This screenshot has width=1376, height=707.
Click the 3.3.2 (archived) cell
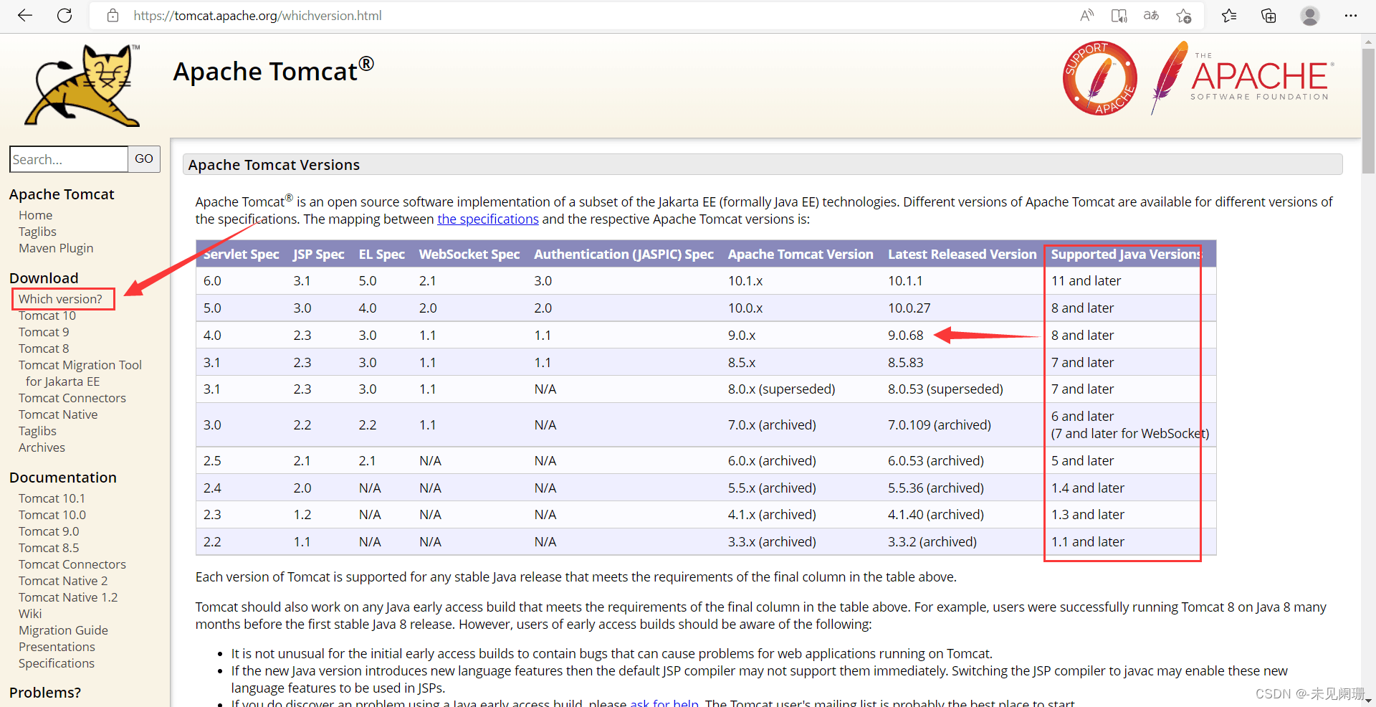click(932, 542)
